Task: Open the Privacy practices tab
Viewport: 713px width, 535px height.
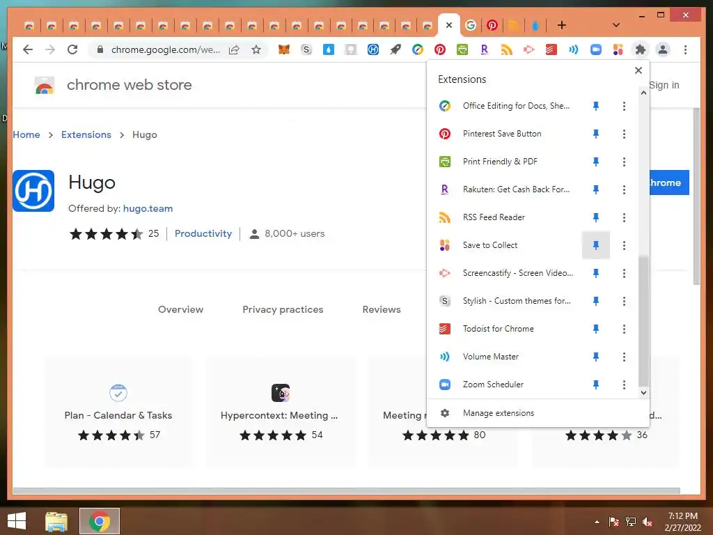Action: (x=283, y=309)
